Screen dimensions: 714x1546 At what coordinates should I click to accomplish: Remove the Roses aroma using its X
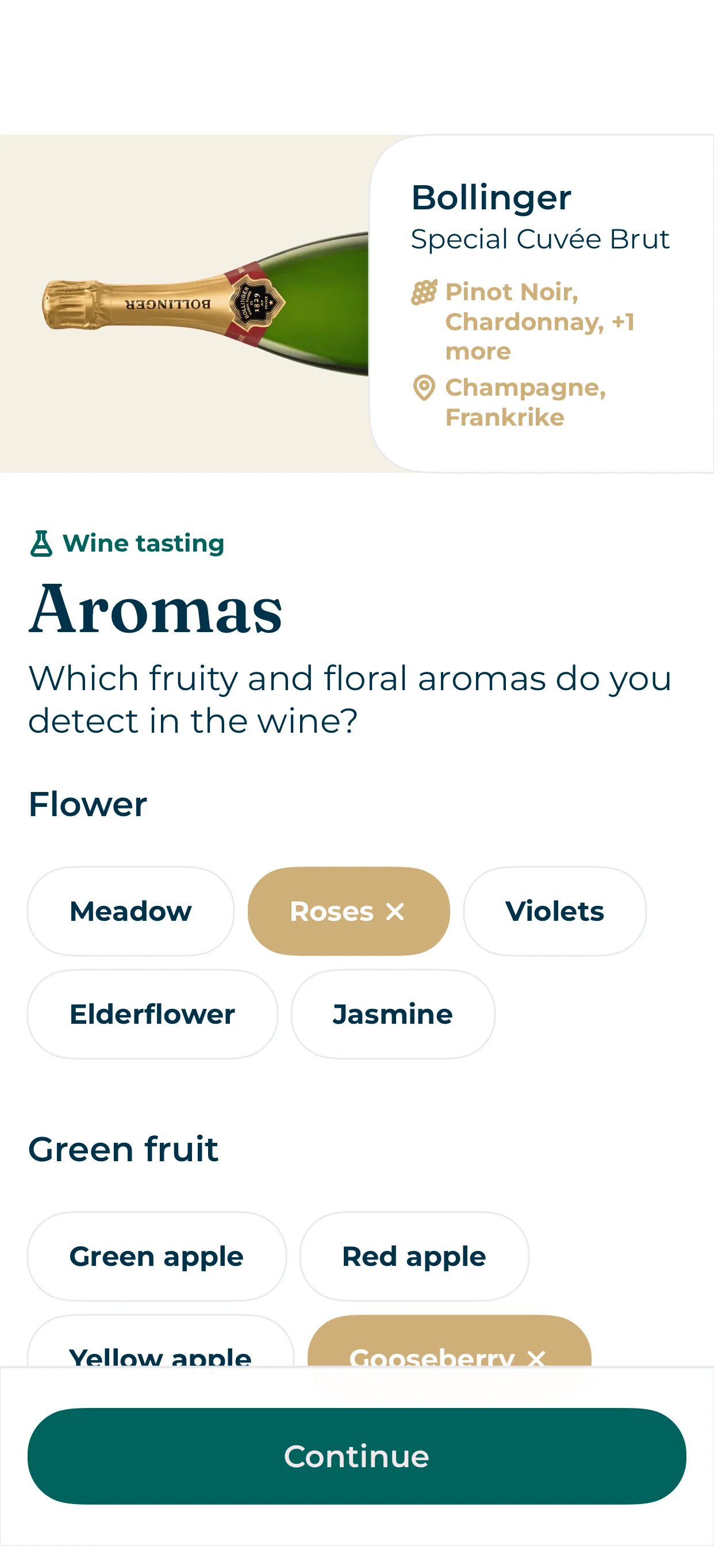click(395, 911)
